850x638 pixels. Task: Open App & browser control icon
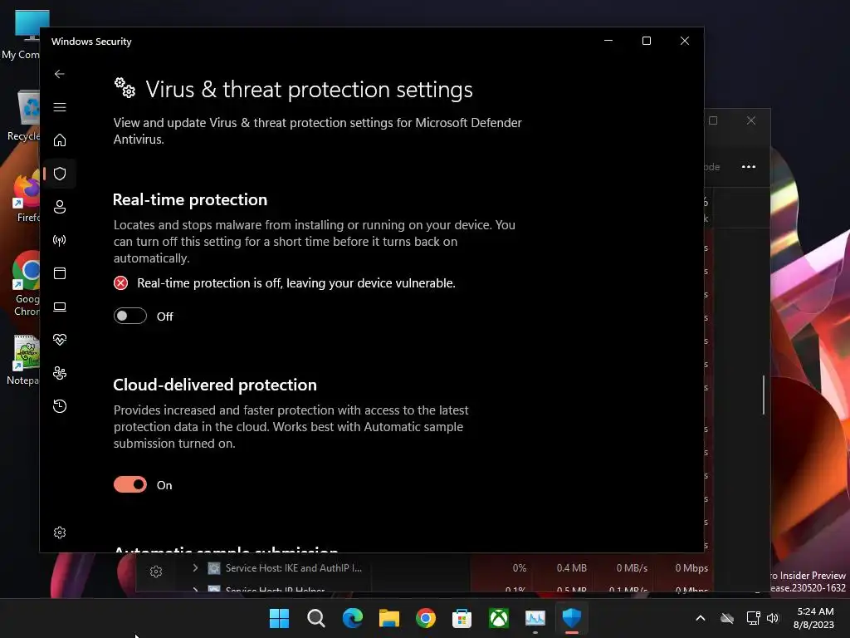60,273
